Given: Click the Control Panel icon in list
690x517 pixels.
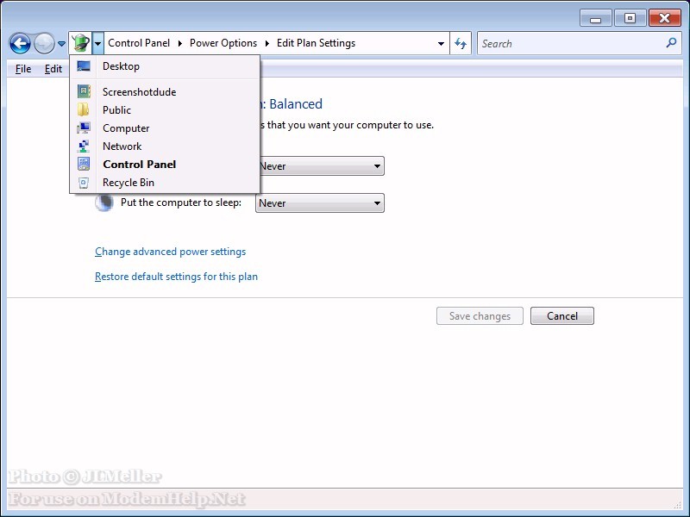Looking at the screenshot, I should tap(84, 164).
